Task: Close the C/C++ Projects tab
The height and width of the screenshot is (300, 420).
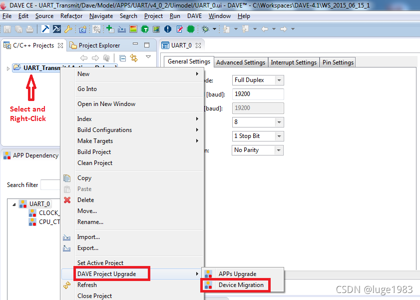Action: [60, 45]
